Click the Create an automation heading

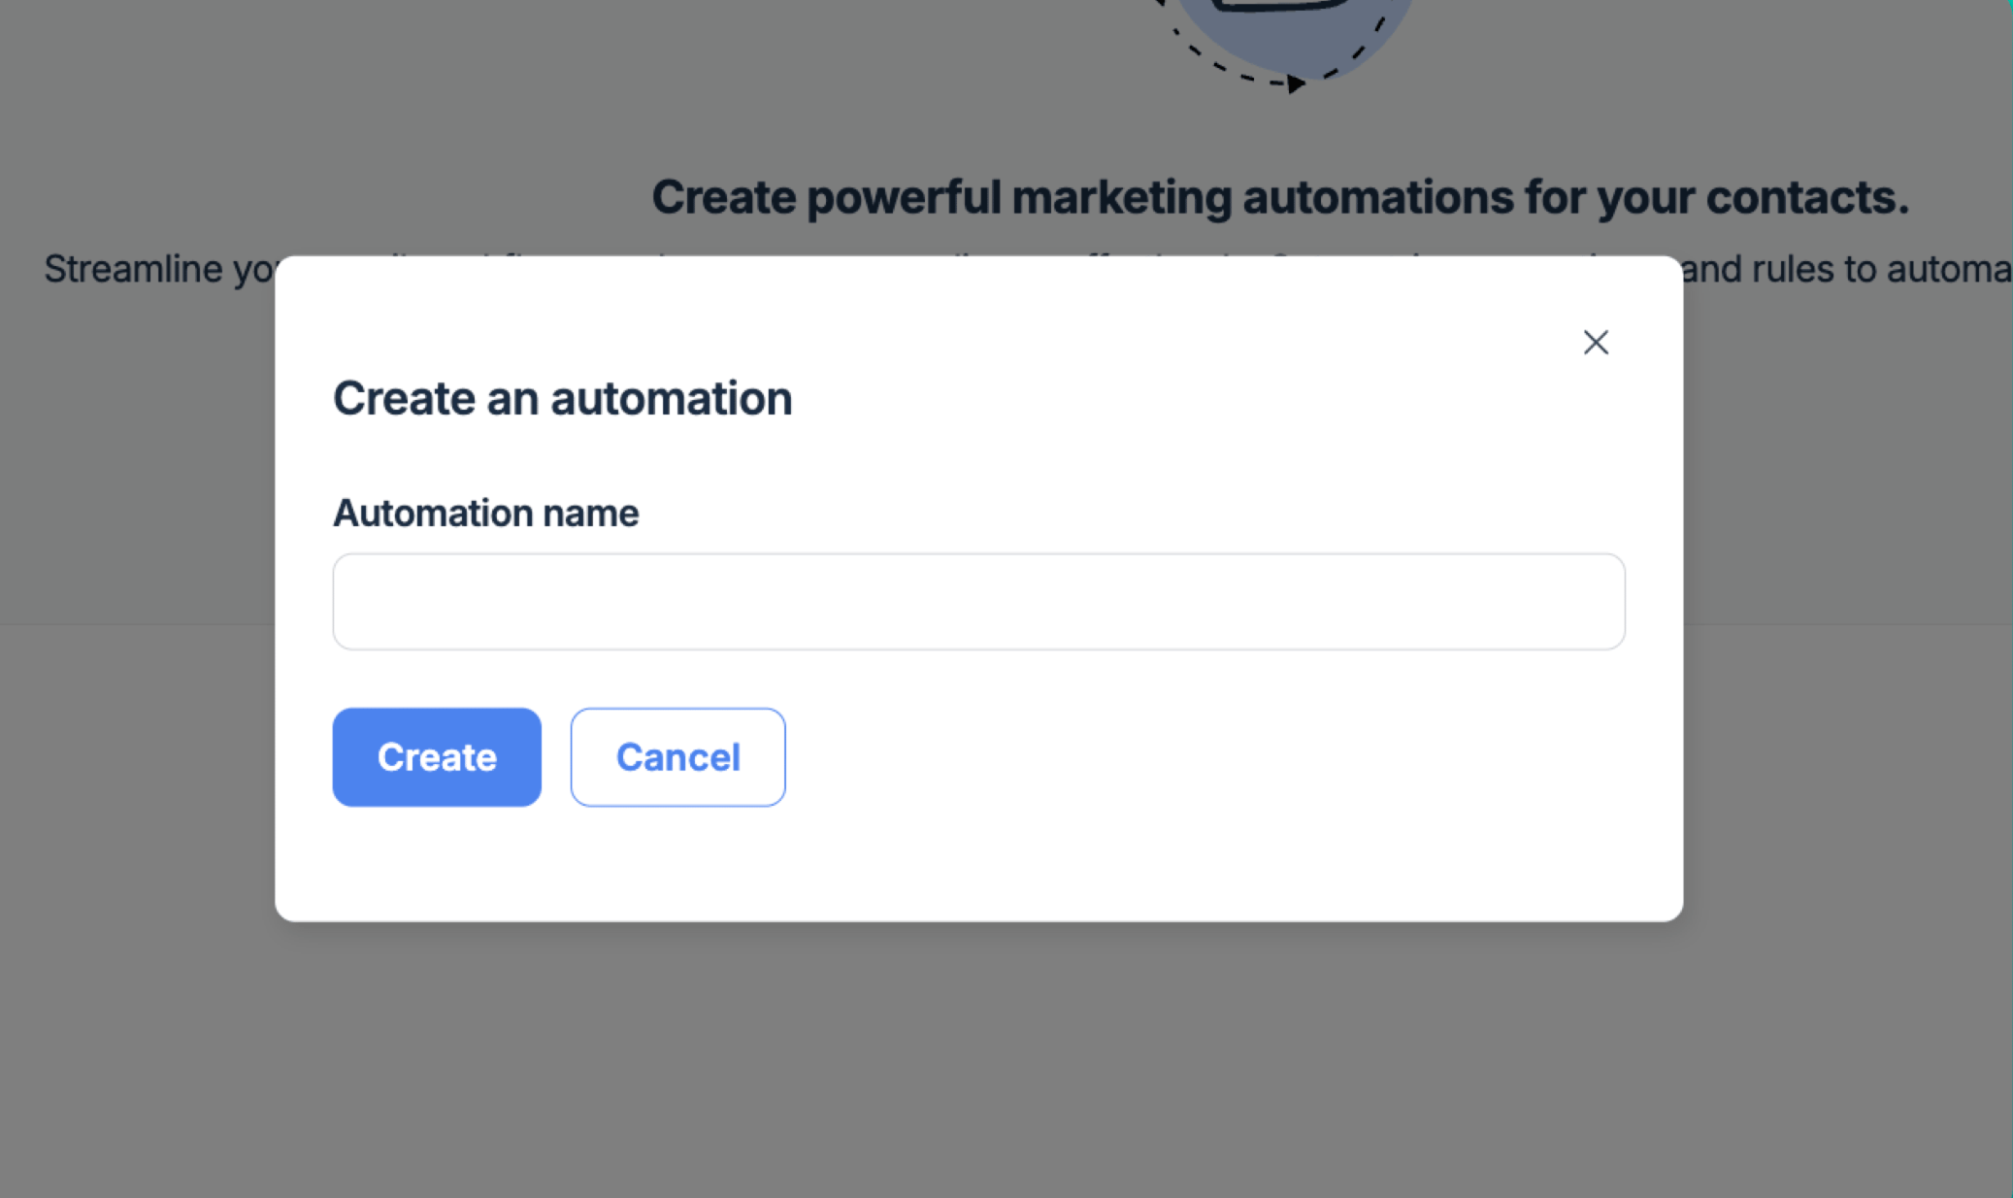tap(562, 398)
